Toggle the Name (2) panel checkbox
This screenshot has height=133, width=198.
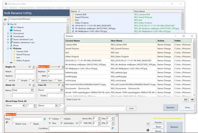pyautogui.click(x=30, y=85)
